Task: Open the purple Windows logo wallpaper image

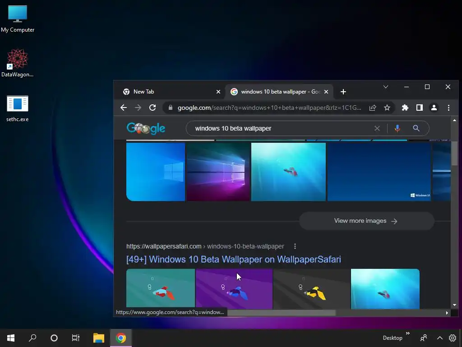Action: coord(218,172)
